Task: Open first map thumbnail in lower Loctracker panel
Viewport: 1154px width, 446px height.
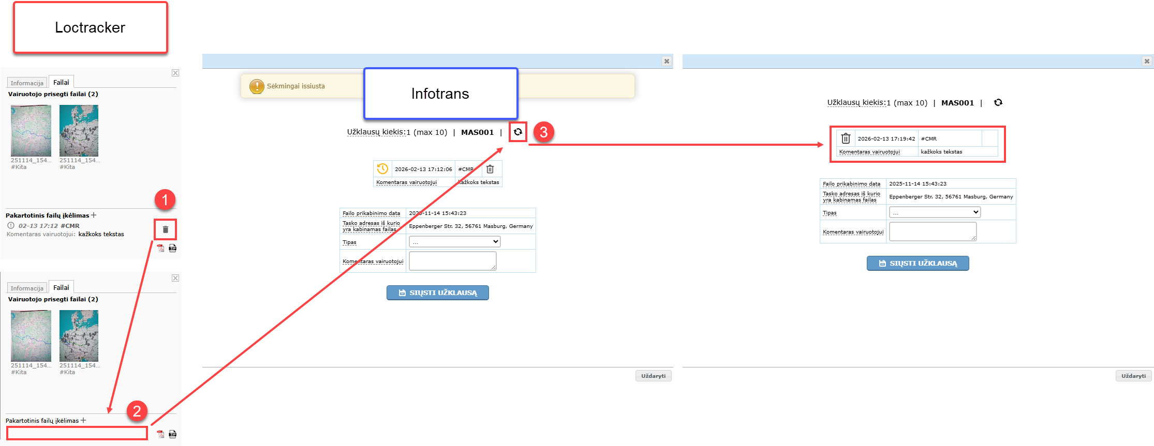Action: [x=31, y=336]
